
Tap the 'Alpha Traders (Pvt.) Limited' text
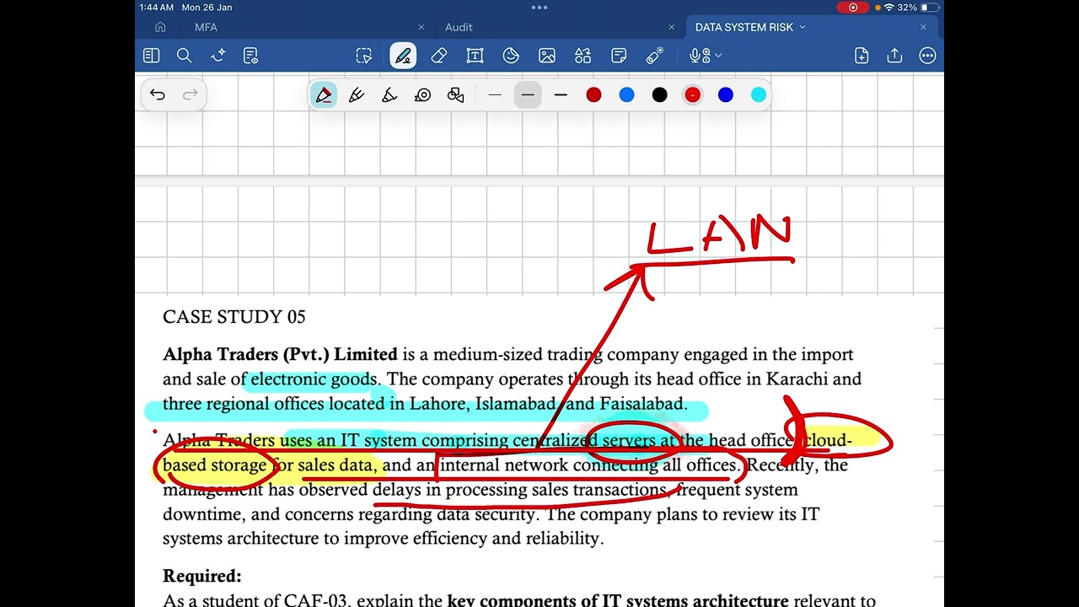(x=280, y=354)
